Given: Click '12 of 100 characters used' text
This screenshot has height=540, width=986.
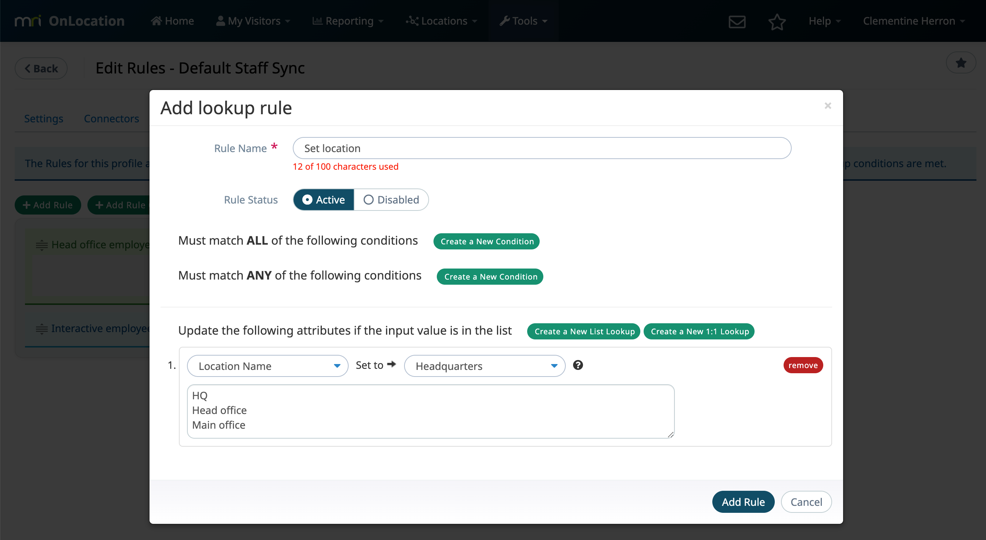Looking at the screenshot, I should coord(346,166).
